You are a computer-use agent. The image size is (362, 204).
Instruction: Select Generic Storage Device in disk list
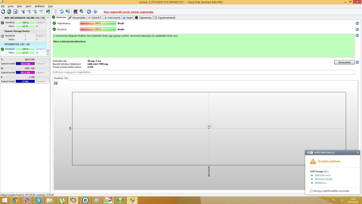(x=23, y=35)
